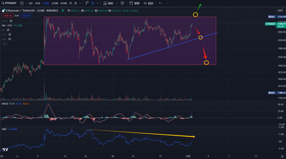Viewport: 286px width, 159px height.
Task: Select the Vol - ETH indicator label
Action: point(7,26)
